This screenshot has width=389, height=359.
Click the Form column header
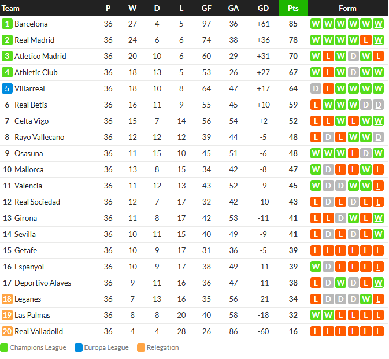pos(347,8)
